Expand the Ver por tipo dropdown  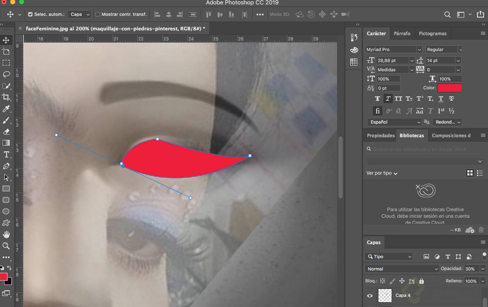381,173
